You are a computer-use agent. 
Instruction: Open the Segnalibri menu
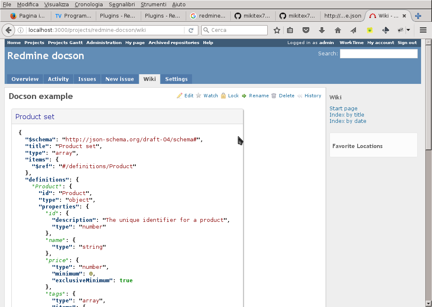[122, 4]
